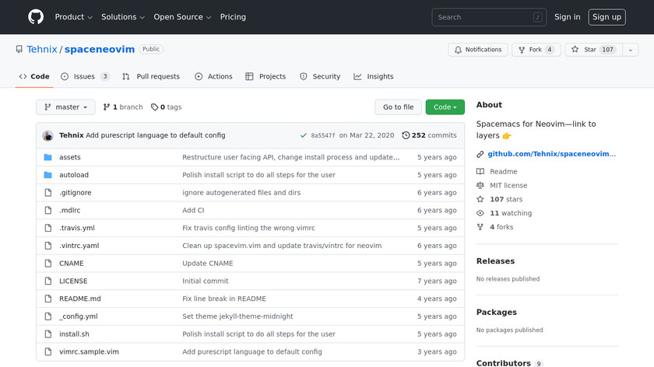
Task: Open the github.com/Tehnix/spaceneovim website link
Action: [x=551, y=154]
